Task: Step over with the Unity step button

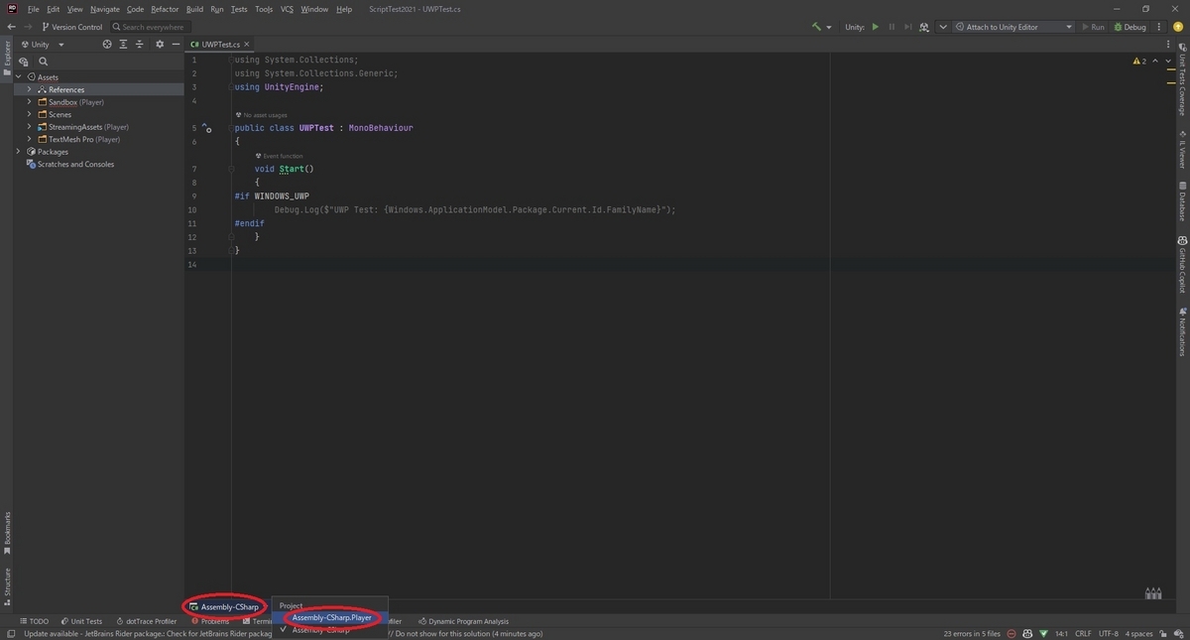Action: tap(907, 27)
